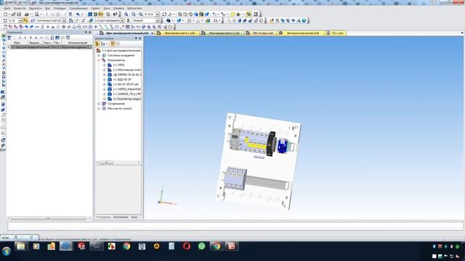Enable shaded with edges display mode

tap(201, 14)
